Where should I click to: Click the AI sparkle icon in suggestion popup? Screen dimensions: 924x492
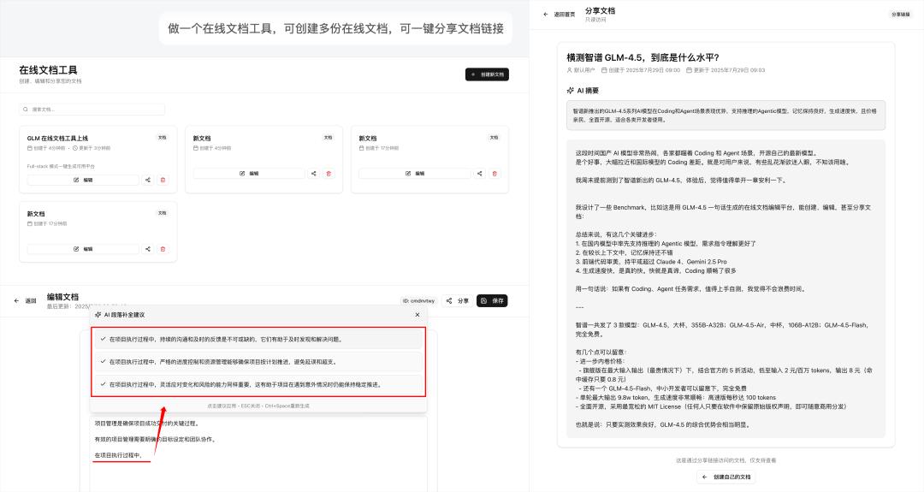[x=98, y=315]
